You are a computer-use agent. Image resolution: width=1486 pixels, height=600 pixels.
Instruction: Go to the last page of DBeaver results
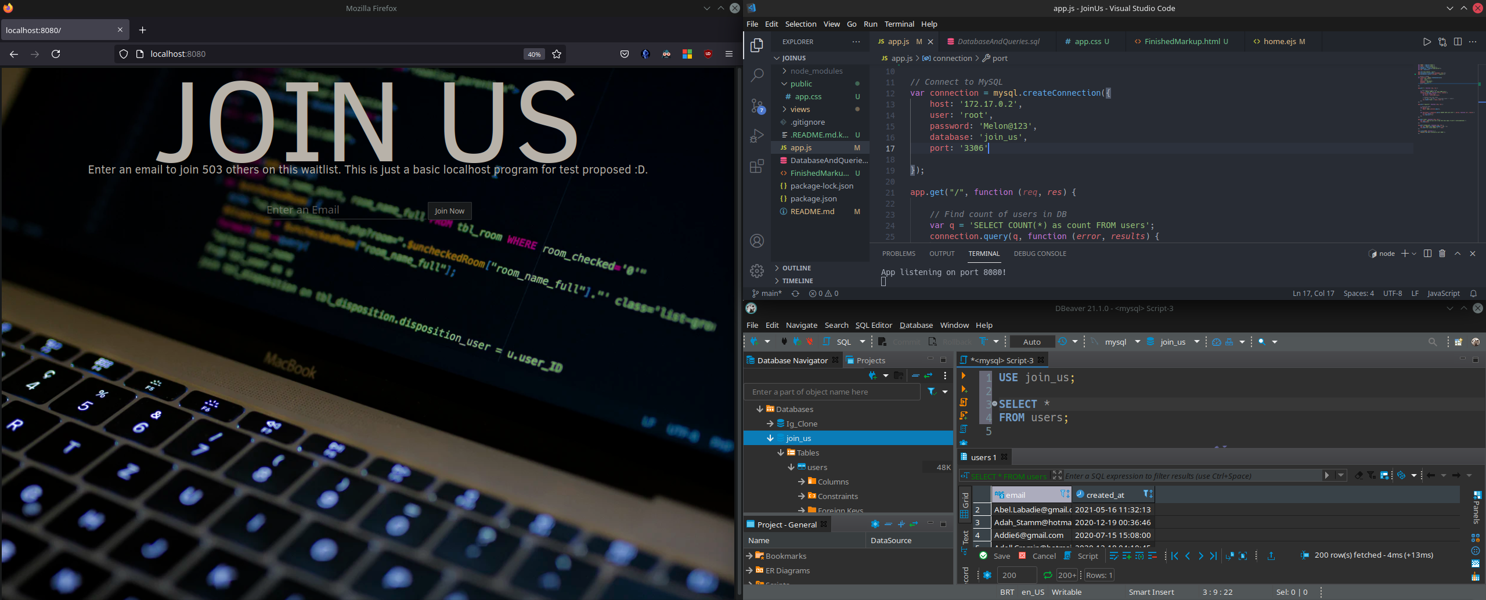click(x=1213, y=556)
